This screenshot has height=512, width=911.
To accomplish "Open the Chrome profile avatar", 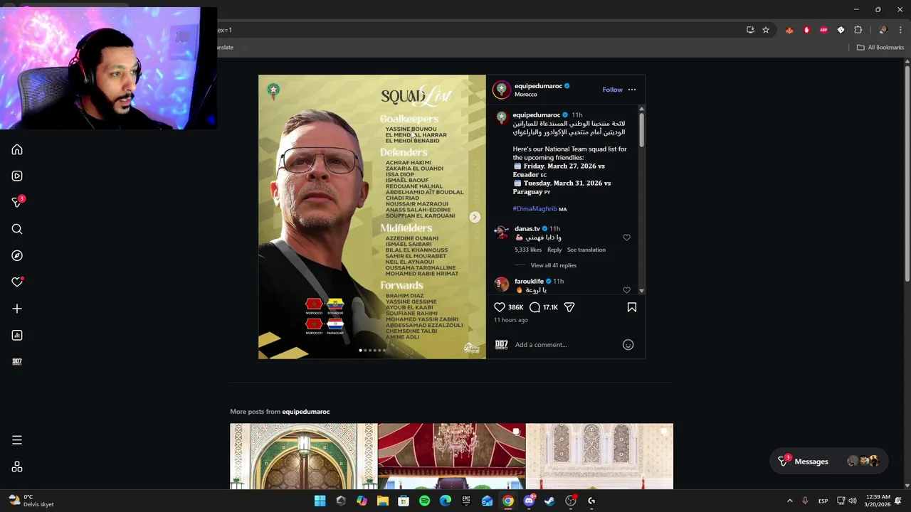I will (883, 30).
